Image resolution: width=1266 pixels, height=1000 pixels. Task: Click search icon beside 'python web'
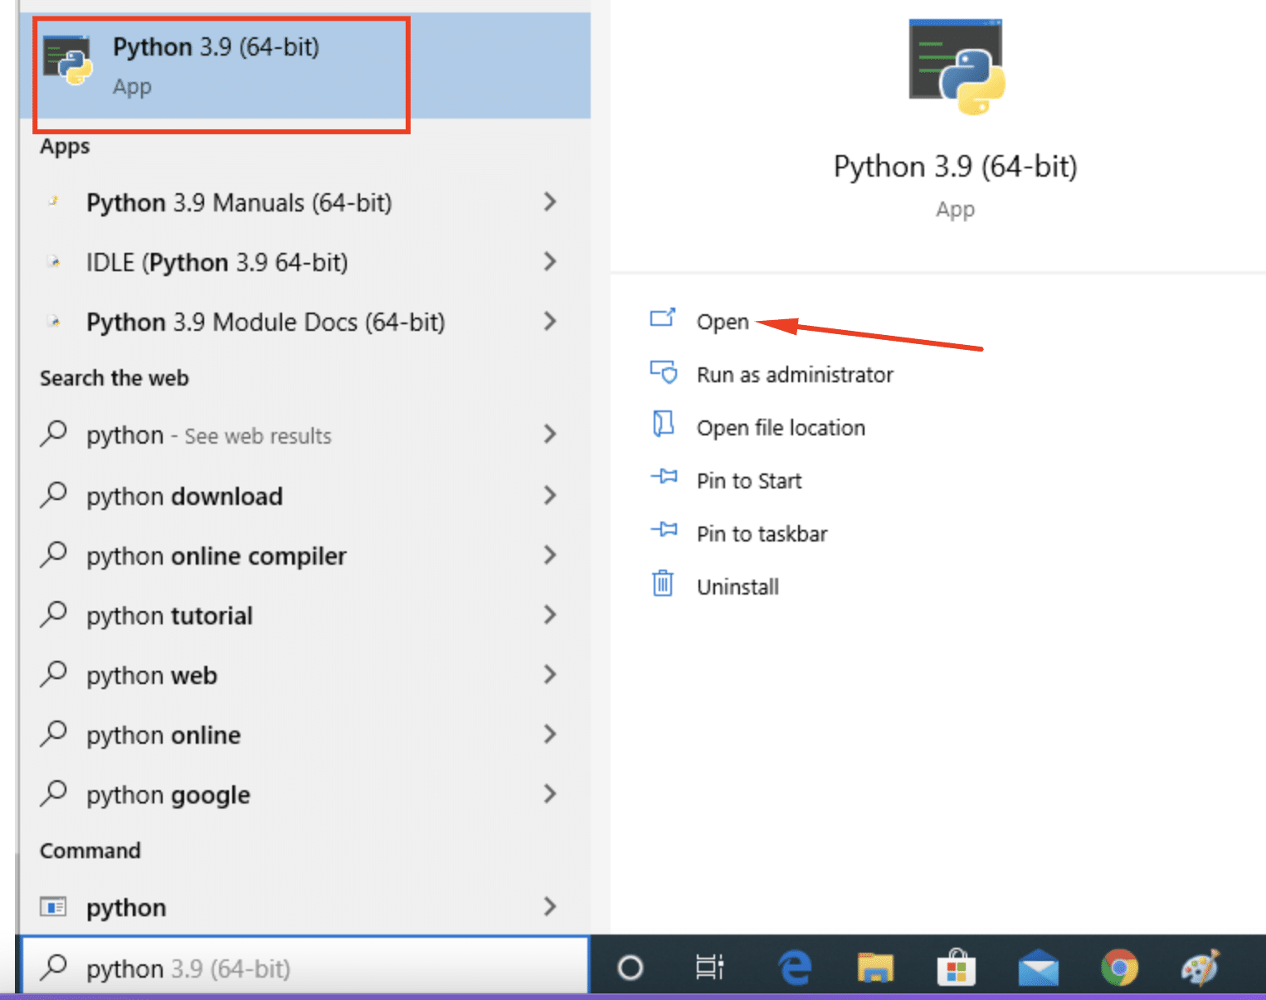point(53,673)
